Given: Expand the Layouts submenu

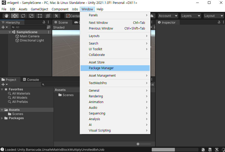Looking at the screenshot, I should 115,36.
